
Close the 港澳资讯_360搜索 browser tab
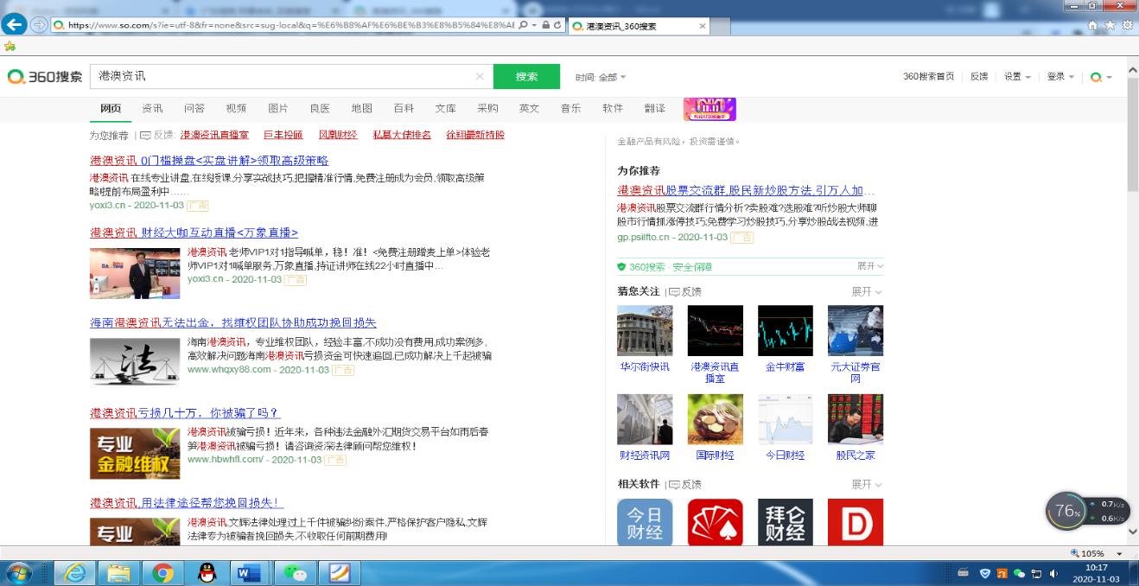click(x=702, y=26)
